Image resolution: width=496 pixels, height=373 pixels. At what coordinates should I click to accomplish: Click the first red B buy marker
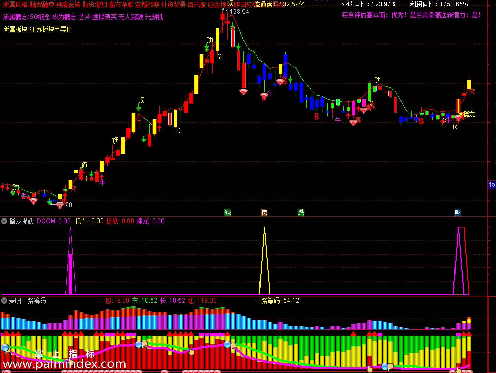pyautogui.click(x=316, y=117)
